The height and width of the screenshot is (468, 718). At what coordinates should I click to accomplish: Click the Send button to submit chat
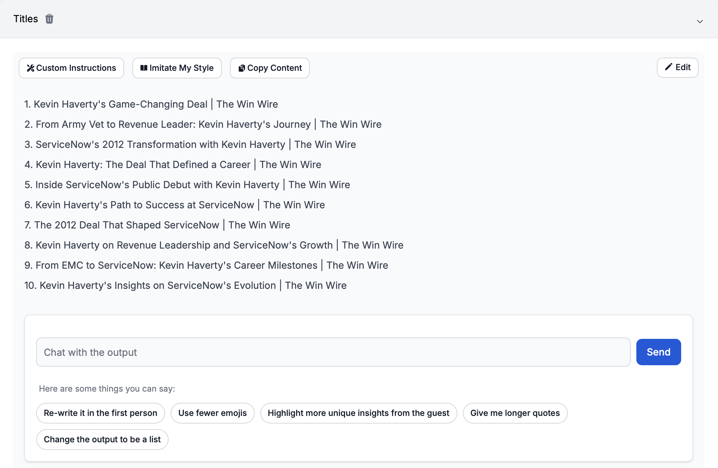click(x=658, y=351)
